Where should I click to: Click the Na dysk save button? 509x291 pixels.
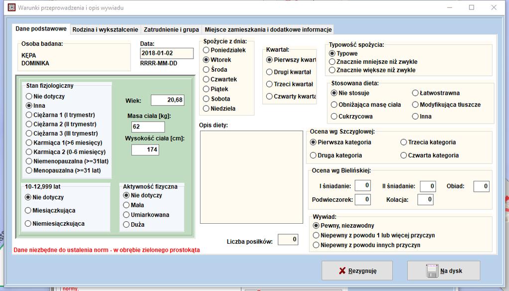pyautogui.click(x=444, y=271)
